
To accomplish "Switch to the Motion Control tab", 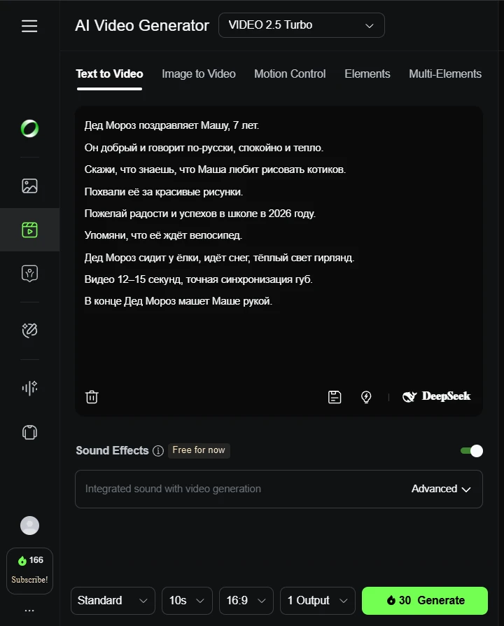I will pos(290,74).
